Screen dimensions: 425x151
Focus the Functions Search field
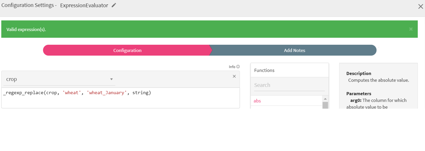[289, 85]
